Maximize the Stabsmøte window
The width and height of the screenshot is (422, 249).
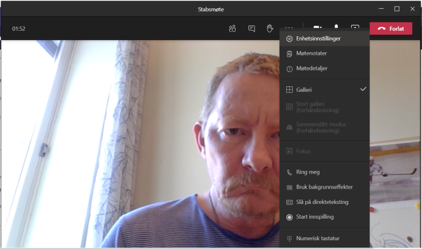[x=397, y=9]
